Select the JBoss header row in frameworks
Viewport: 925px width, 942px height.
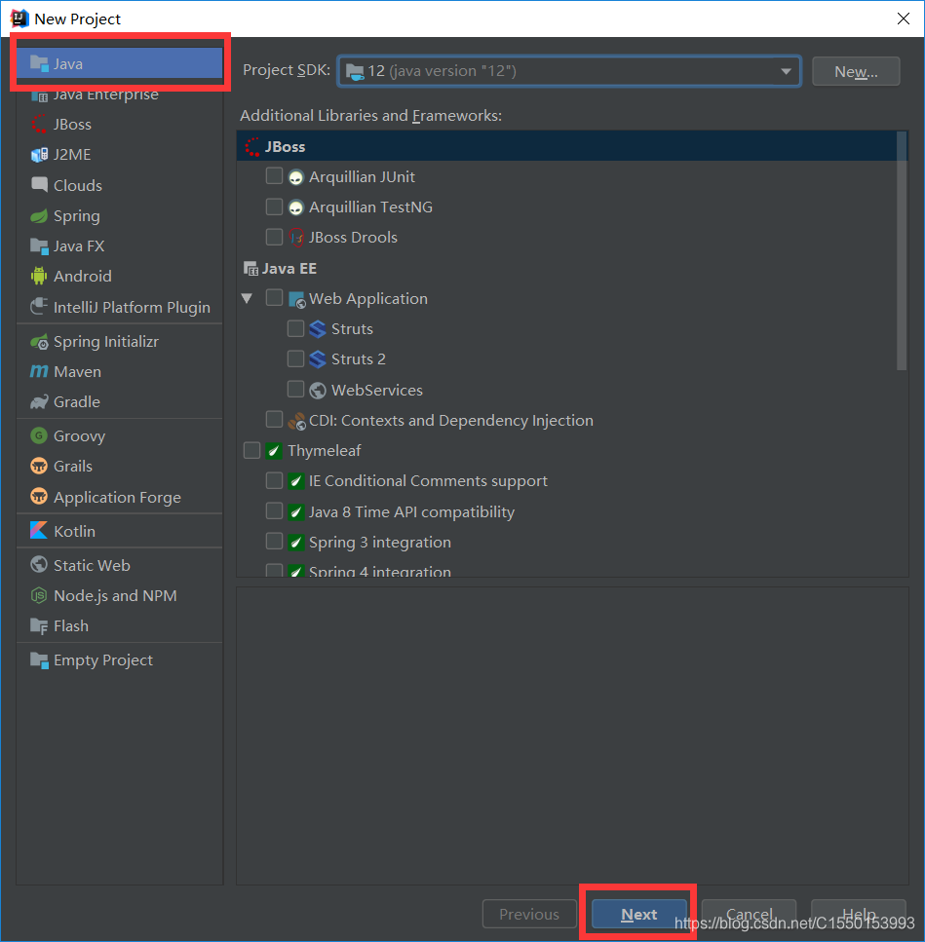pos(566,146)
